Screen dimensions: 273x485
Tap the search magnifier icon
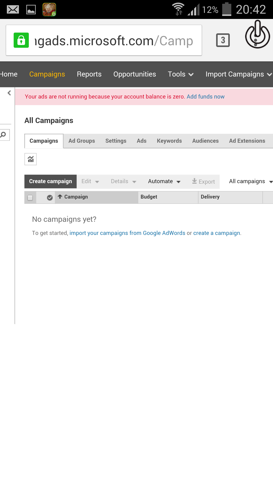[x=3, y=135]
